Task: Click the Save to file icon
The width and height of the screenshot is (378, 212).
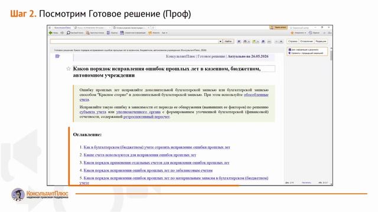Action: pos(263,41)
